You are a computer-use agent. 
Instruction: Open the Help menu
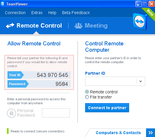[x=52, y=13]
